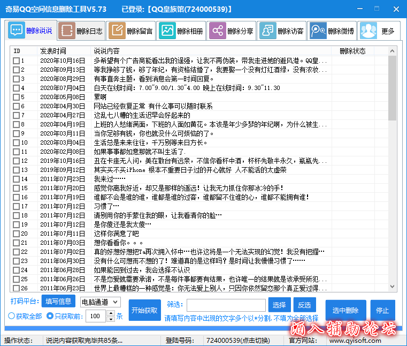Tick the checkbox for row ID 13
Viewport: 407px width, 346px height.
point(16,170)
